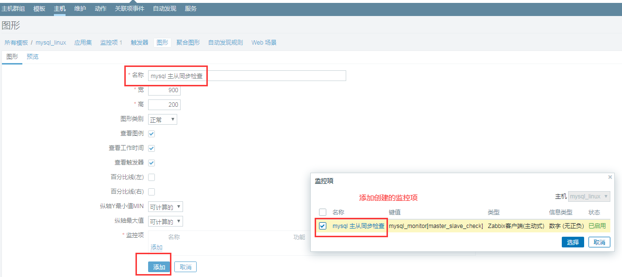Open 主机群组 in top navigation
Viewport: 622px width, 277px height.
tap(13, 9)
